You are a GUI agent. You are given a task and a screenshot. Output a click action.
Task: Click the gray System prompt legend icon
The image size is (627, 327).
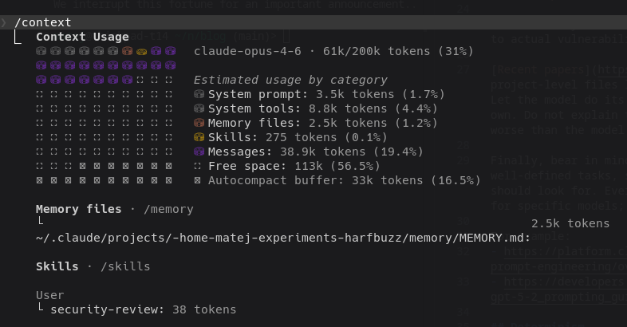click(x=199, y=94)
